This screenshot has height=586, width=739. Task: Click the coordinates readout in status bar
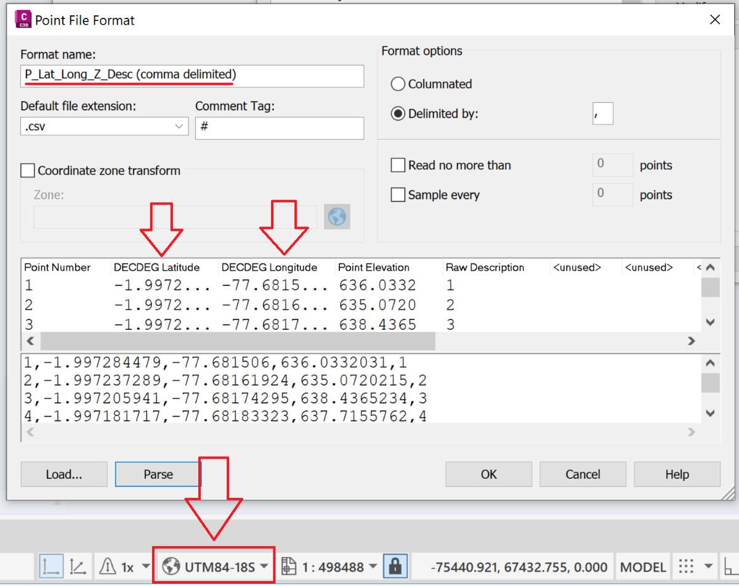pos(520,567)
